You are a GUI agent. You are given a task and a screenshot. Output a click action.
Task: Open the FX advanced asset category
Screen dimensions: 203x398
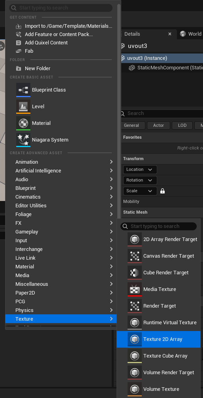click(61, 223)
